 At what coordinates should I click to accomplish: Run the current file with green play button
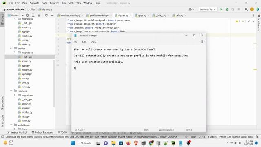click(x=221, y=9)
